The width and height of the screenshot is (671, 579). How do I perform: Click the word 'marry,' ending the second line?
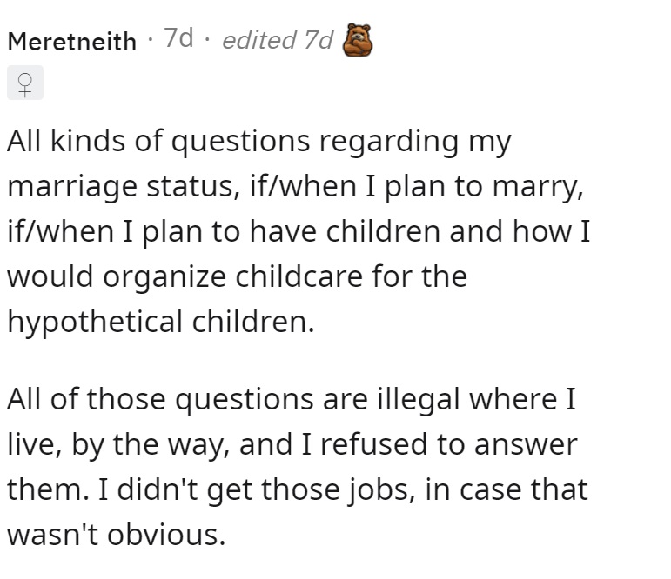(538, 188)
